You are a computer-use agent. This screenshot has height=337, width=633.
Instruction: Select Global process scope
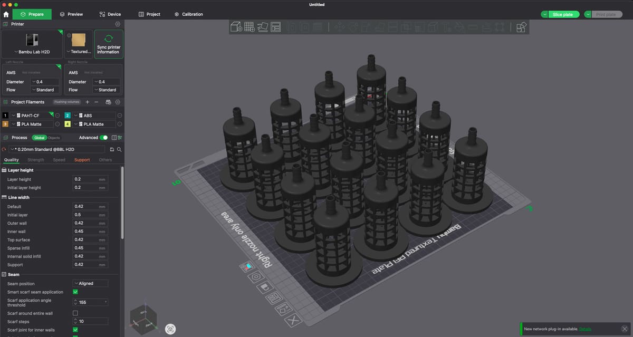pyautogui.click(x=40, y=138)
